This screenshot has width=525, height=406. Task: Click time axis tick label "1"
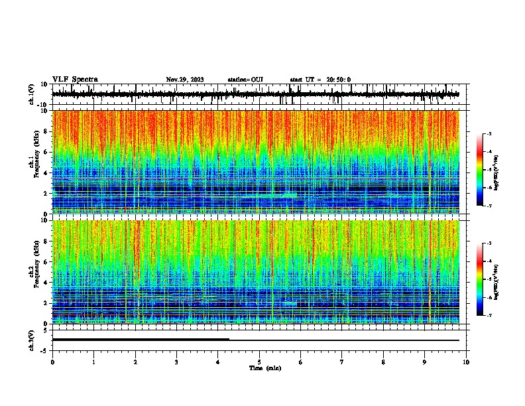pos(93,362)
